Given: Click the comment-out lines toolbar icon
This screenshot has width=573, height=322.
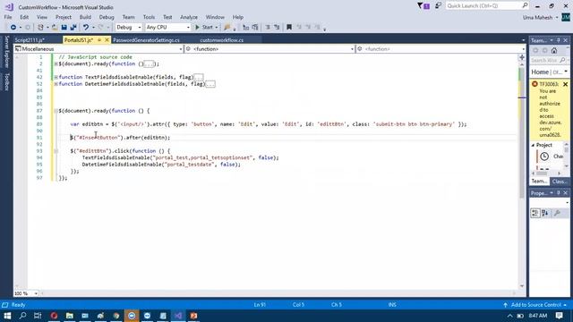Looking at the screenshot, I should click(x=268, y=27).
